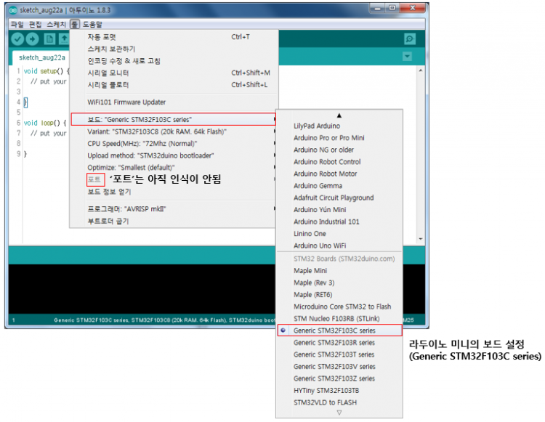The width and height of the screenshot is (545, 422).
Task: Open the Serial Monitor magnifier icon
Action: pyautogui.click(x=410, y=39)
